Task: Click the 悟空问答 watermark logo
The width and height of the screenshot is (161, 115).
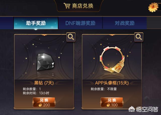Action: point(143,109)
